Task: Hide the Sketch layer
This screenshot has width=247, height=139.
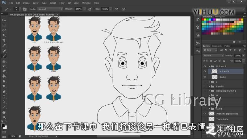Action: pyautogui.click(x=205, y=77)
